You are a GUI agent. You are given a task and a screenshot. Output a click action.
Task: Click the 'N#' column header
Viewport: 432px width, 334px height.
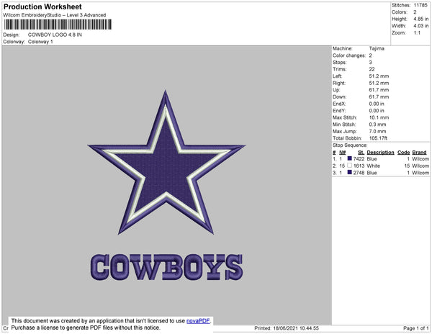343,153
